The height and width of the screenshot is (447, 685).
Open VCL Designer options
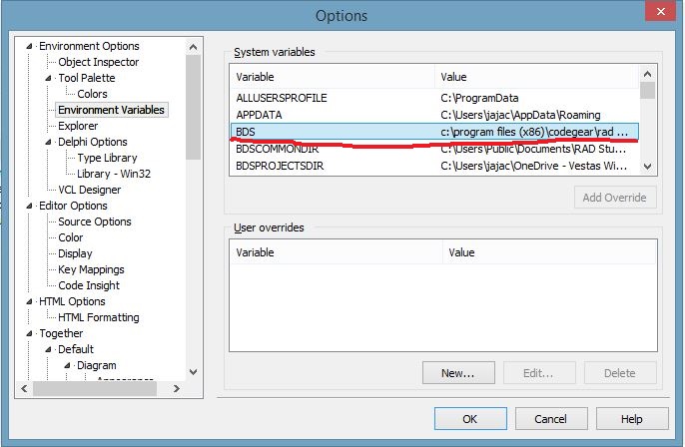pyautogui.click(x=89, y=190)
